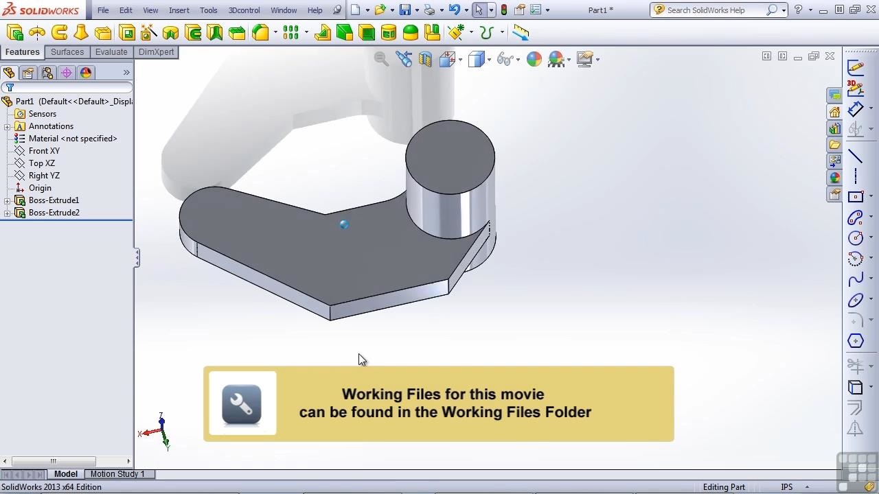Image resolution: width=879 pixels, height=494 pixels.
Task: Select the Polygon sketch tool
Action: pyautogui.click(x=855, y=341)
